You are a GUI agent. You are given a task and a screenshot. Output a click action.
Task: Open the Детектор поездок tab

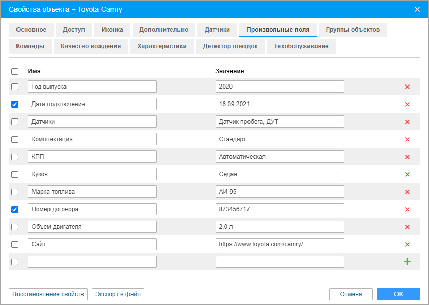(230, 46)
